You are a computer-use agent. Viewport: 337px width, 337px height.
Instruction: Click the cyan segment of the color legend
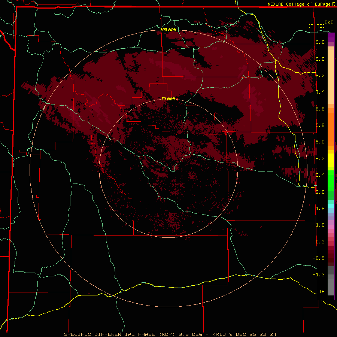click(x=331, y=206)
